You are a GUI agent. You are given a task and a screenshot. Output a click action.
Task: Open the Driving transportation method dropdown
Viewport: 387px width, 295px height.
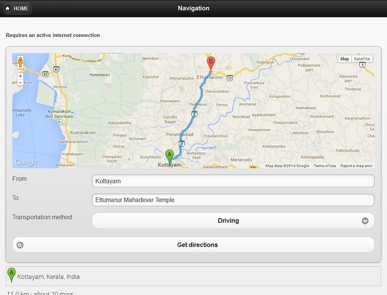[x=233, y=221]
